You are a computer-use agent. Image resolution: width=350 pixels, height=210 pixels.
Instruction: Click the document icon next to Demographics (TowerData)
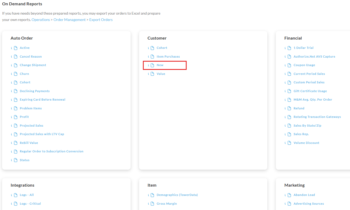click(152, 195)
